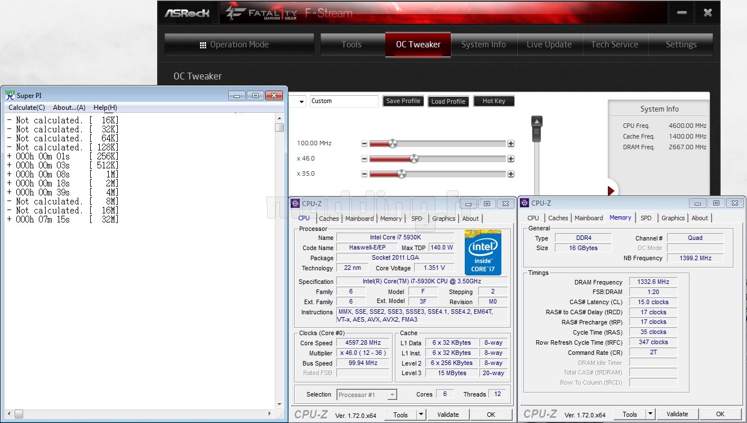This screenshot has height=423, width=747.
Task: Click the vertical scroll up arrow in OC Tweaker
Action: coord(537,122)
